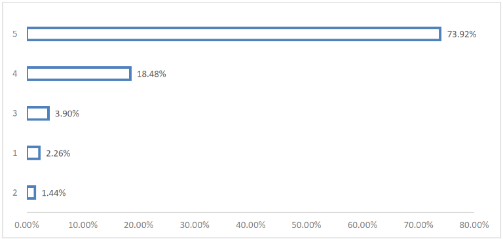This screenshot has width=503, height=239.
Task: Select category axis label 5
Action: [15, 34]
